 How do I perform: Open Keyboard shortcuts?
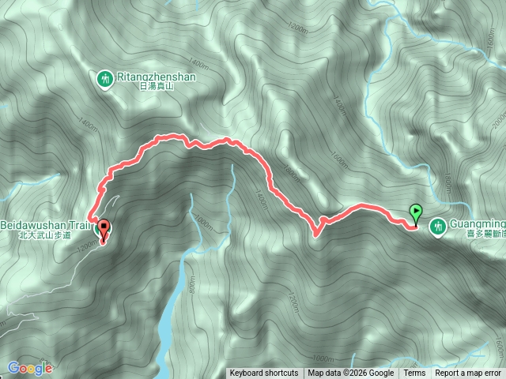[264, 373]
